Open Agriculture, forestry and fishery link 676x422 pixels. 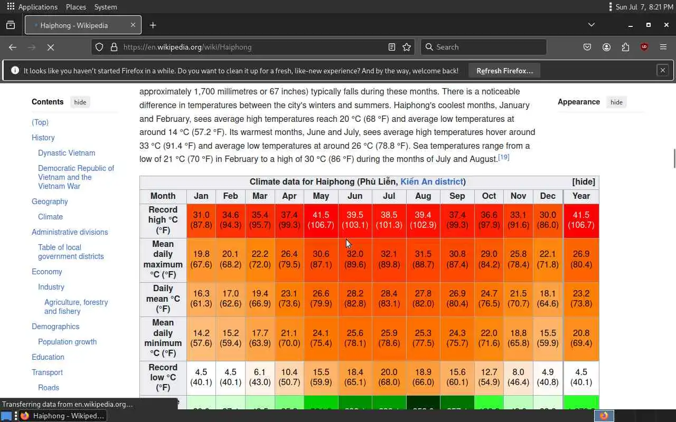(76, 306)
